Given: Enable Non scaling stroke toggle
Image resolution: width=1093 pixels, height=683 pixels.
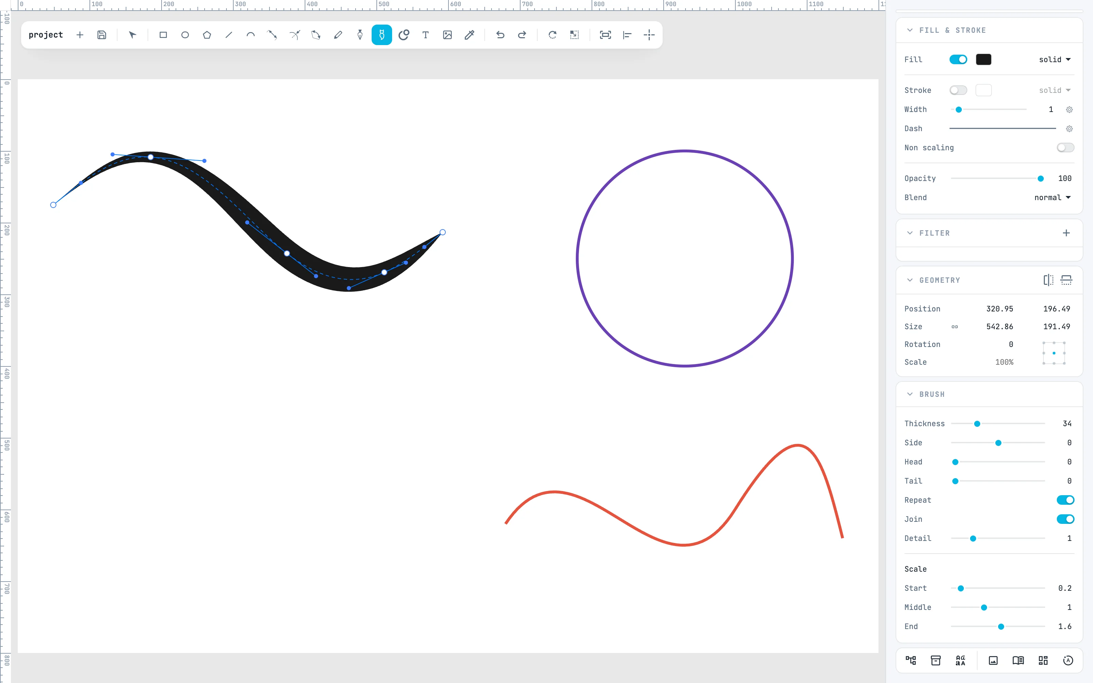Looking at the screenshot, I should point(1065,148).
